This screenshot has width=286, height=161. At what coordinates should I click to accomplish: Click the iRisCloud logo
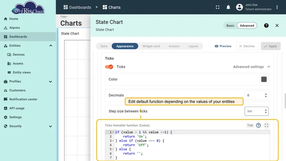click(28, 8)
